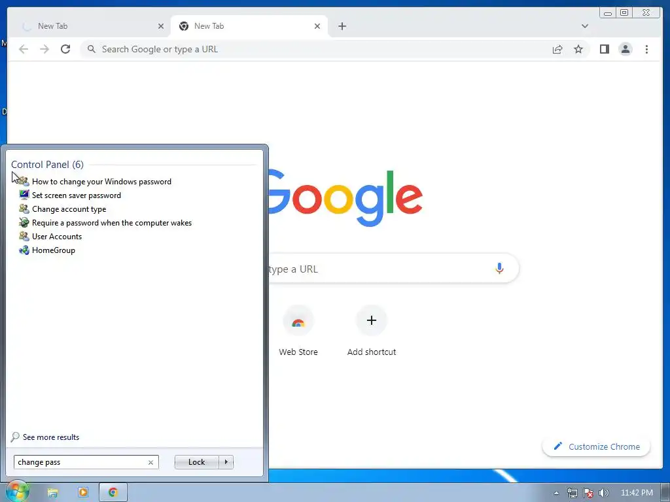Bookmark this tab with the star icon
The width and height of the screenshot is (670, 502).
coord(578,49)
